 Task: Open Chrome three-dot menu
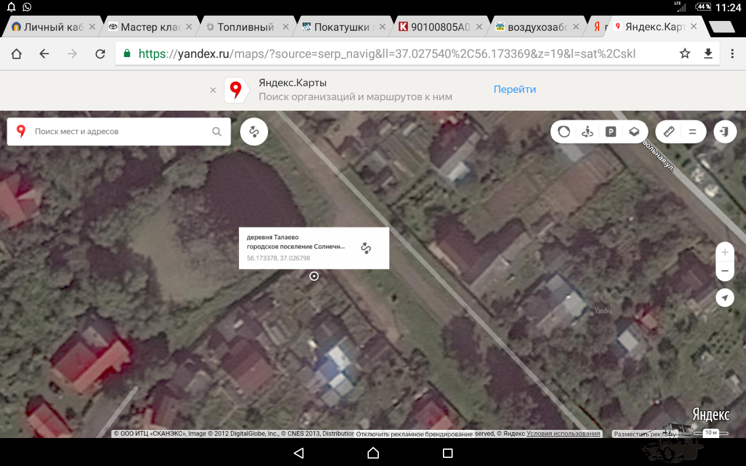coord(733,54)
